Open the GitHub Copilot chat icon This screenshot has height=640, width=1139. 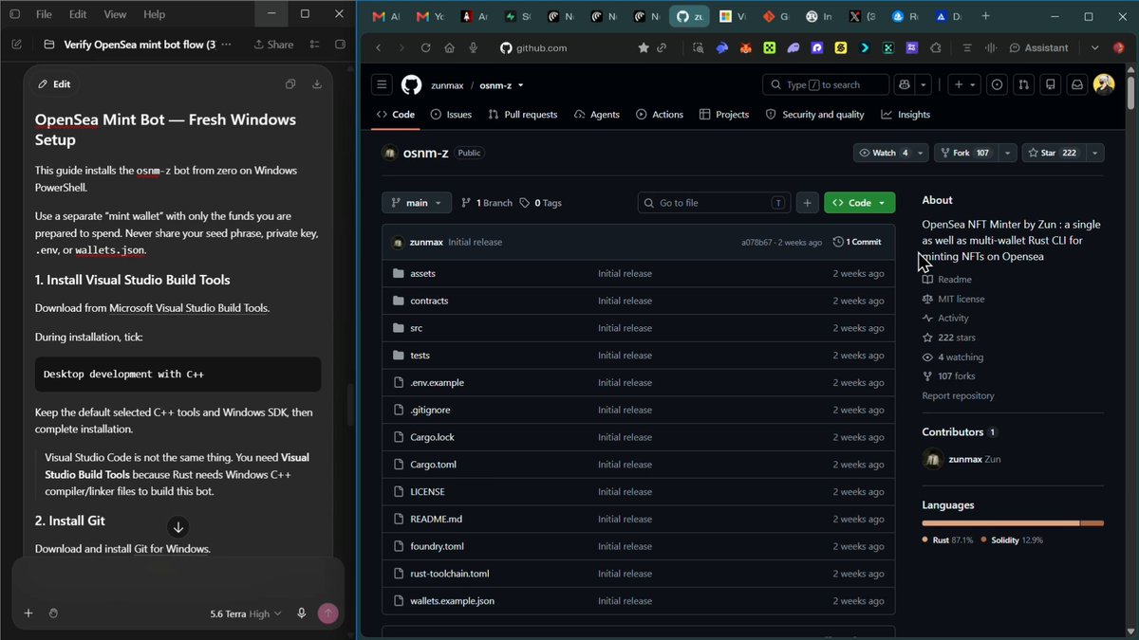click(904, 85)
